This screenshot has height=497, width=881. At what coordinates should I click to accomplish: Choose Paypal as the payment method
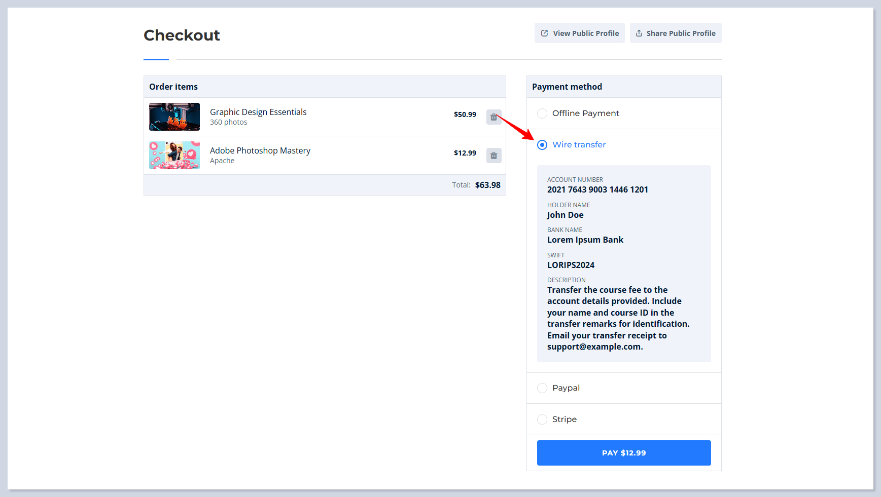click(x=542, y=388)
